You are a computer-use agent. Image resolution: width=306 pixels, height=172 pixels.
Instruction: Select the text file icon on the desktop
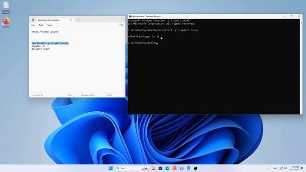[6, 8]
